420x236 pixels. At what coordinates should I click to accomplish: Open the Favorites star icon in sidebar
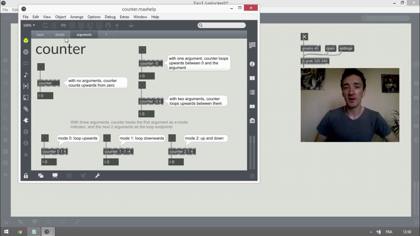pyautogui.click(x=26, y=154)
